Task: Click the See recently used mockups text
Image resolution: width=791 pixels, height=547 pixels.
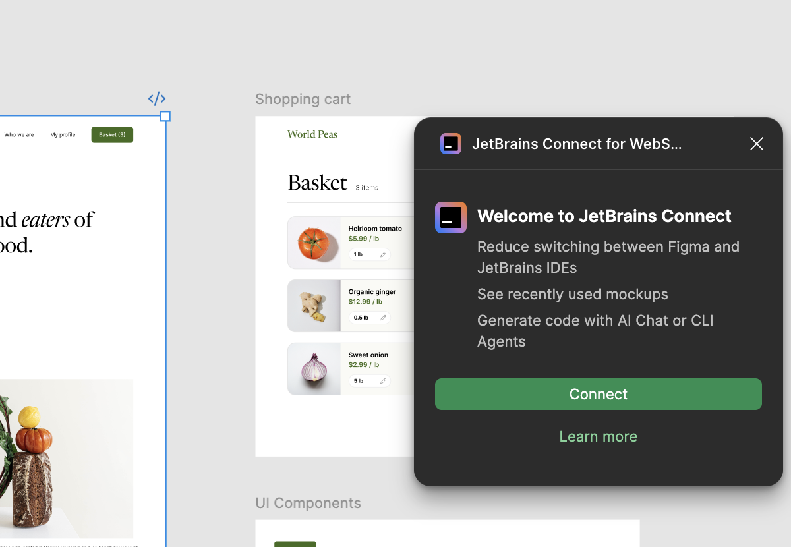Action: click(x=573, y=294)
